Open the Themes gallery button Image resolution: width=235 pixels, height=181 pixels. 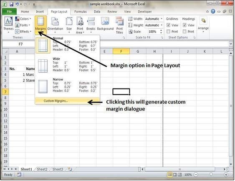coord(8,25)
